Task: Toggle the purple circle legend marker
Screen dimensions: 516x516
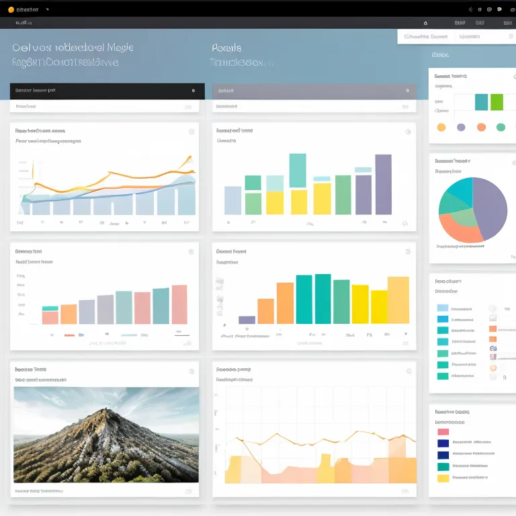Action: point(461,127)
